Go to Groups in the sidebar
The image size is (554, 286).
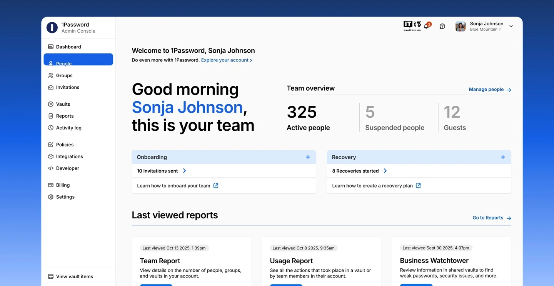64,76
